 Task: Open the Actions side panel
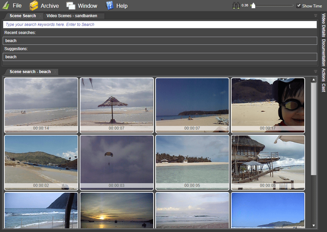tap(323, 75)
